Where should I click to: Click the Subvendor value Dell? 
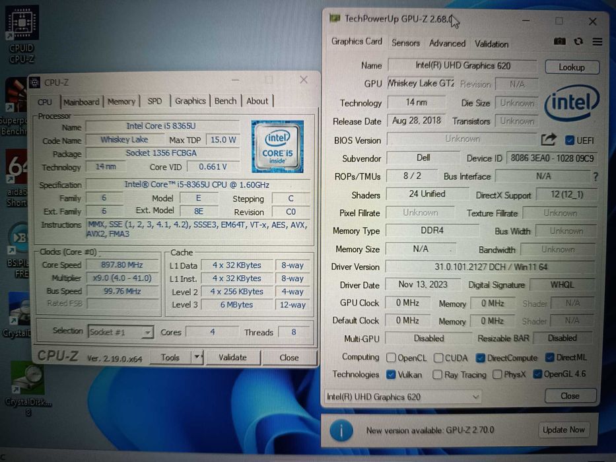[x=423, y=158]
